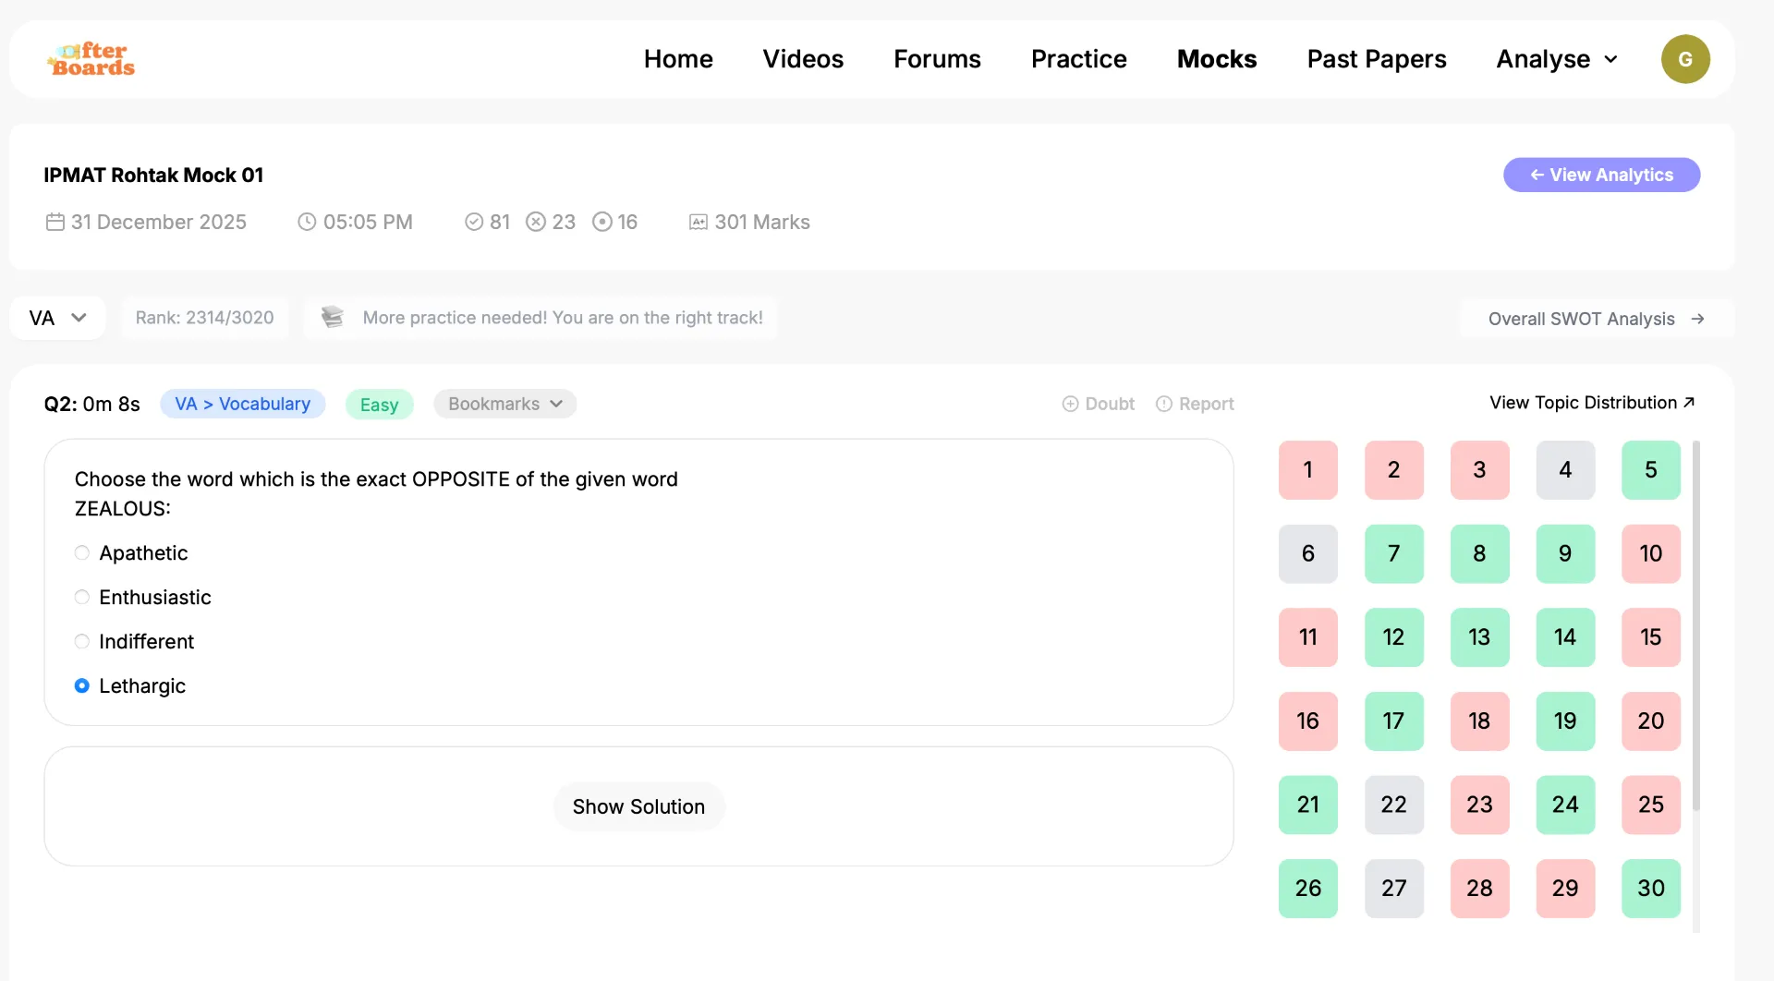1774x981 pixels.
Task: Open Overall SWOT Analysis
Action: (1596, 319)
